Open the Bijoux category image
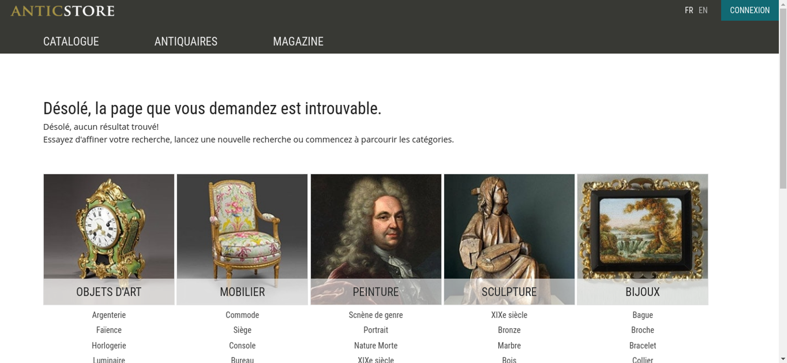Image resolution: width=787 pixels, height=363 pixels. [x=643, y=239]
